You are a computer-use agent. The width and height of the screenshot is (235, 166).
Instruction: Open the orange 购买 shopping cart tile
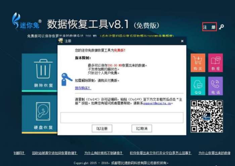click(198, 63)
